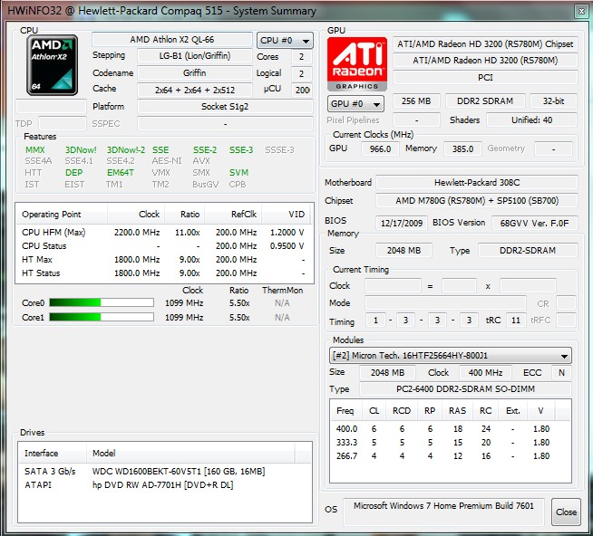Screen dimensions: 593x536
Task: Select the CPU Status row
Action: 163,246
